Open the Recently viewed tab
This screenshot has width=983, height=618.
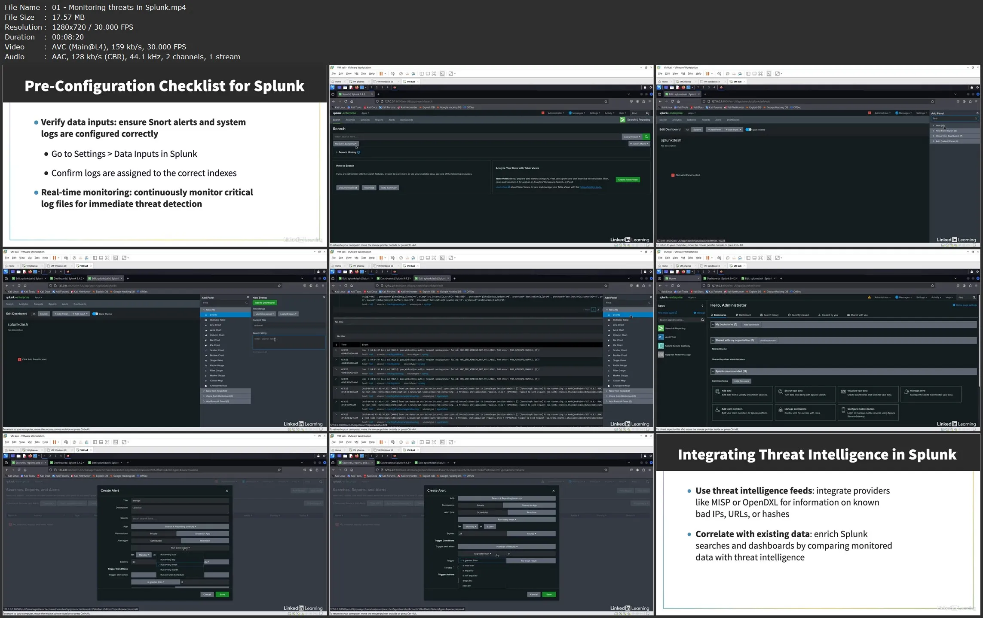tap(798, 315)
